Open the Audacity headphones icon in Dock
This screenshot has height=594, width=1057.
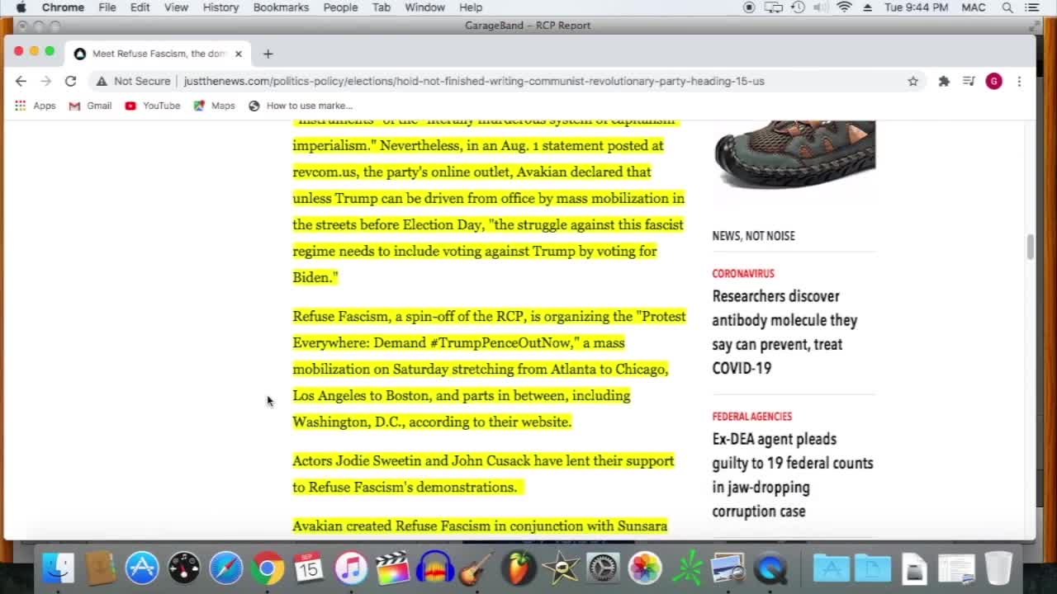(434, 568)
